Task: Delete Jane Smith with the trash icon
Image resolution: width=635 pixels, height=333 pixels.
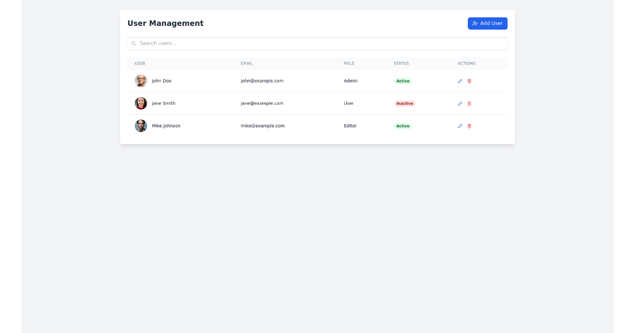Action: point(469,103)
